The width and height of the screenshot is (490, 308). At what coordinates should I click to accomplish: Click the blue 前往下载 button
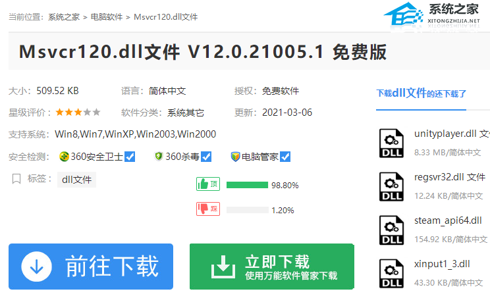91,267
